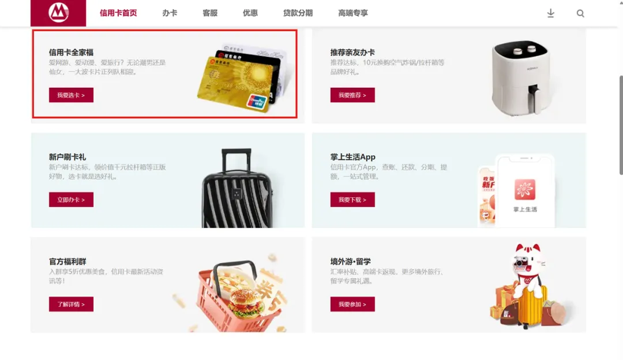
Task: Click the 我要下载 button
Action: point(352,200)
